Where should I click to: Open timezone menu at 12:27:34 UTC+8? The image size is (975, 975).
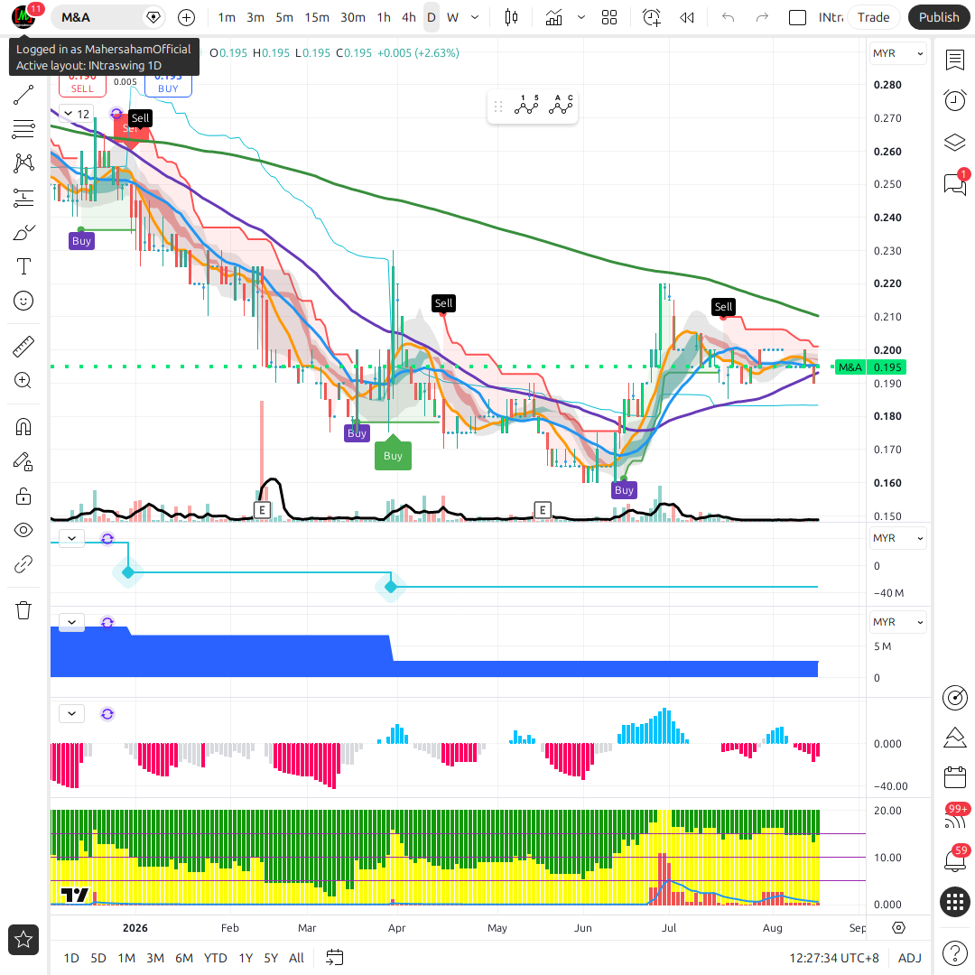click(834, 958)
